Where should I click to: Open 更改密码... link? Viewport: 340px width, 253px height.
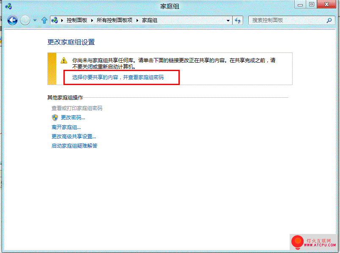[73, 118]
